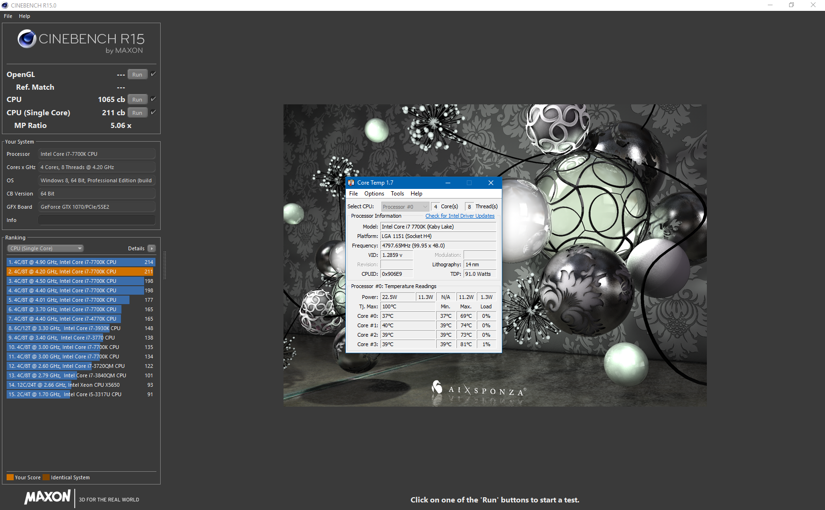Image resolution: width=825 pixels, height=510 pixels.
Task: Click the Cinebench sphere logo icon
Action: (27, 39)
